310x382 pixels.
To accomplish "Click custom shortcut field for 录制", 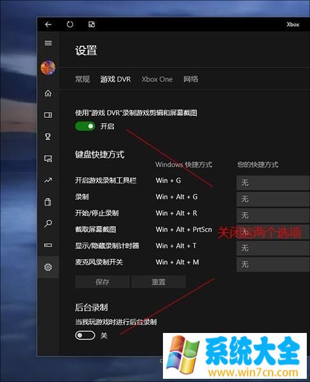I will 273,199.
